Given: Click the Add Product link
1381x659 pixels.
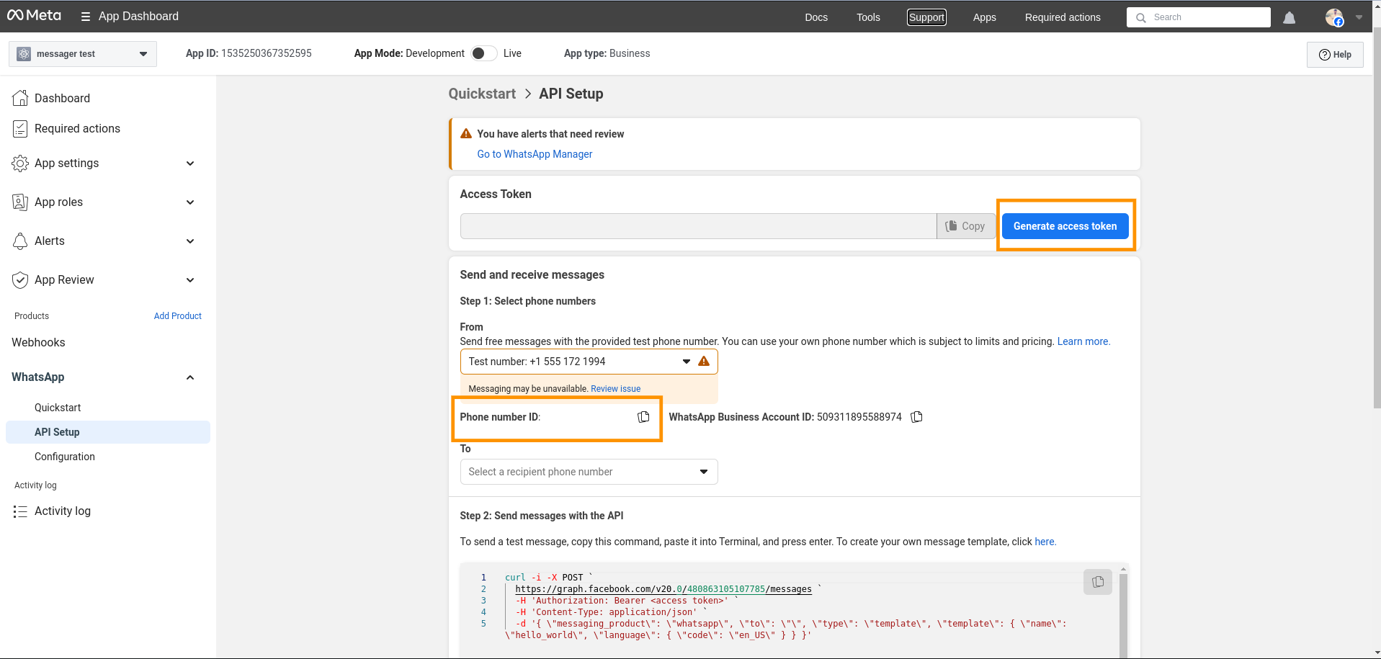Looking at the screenshot, I should point(178,316).
